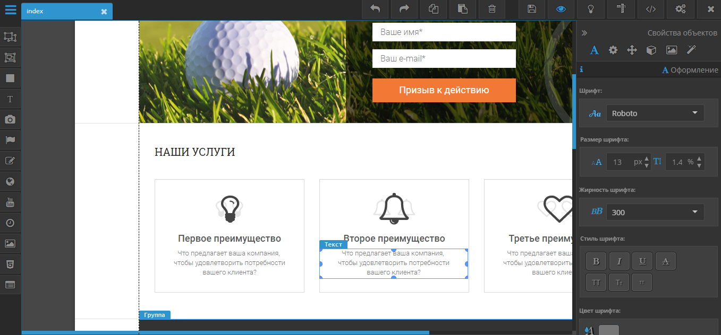Click the Ваше имя* input field
The height and width of the screenshot is (335, 721).
click(x=444, y=32)
